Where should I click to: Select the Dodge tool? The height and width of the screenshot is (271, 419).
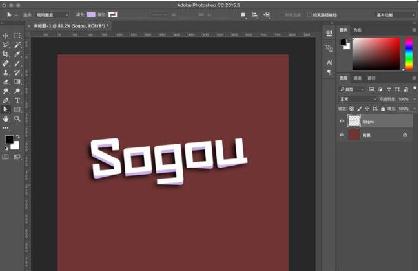coord(17,91)
